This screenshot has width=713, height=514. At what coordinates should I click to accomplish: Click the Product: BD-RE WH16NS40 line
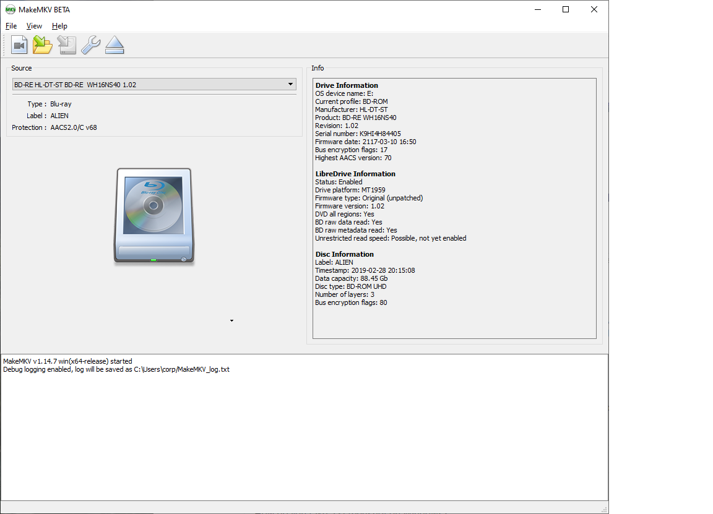click(356, 118)
